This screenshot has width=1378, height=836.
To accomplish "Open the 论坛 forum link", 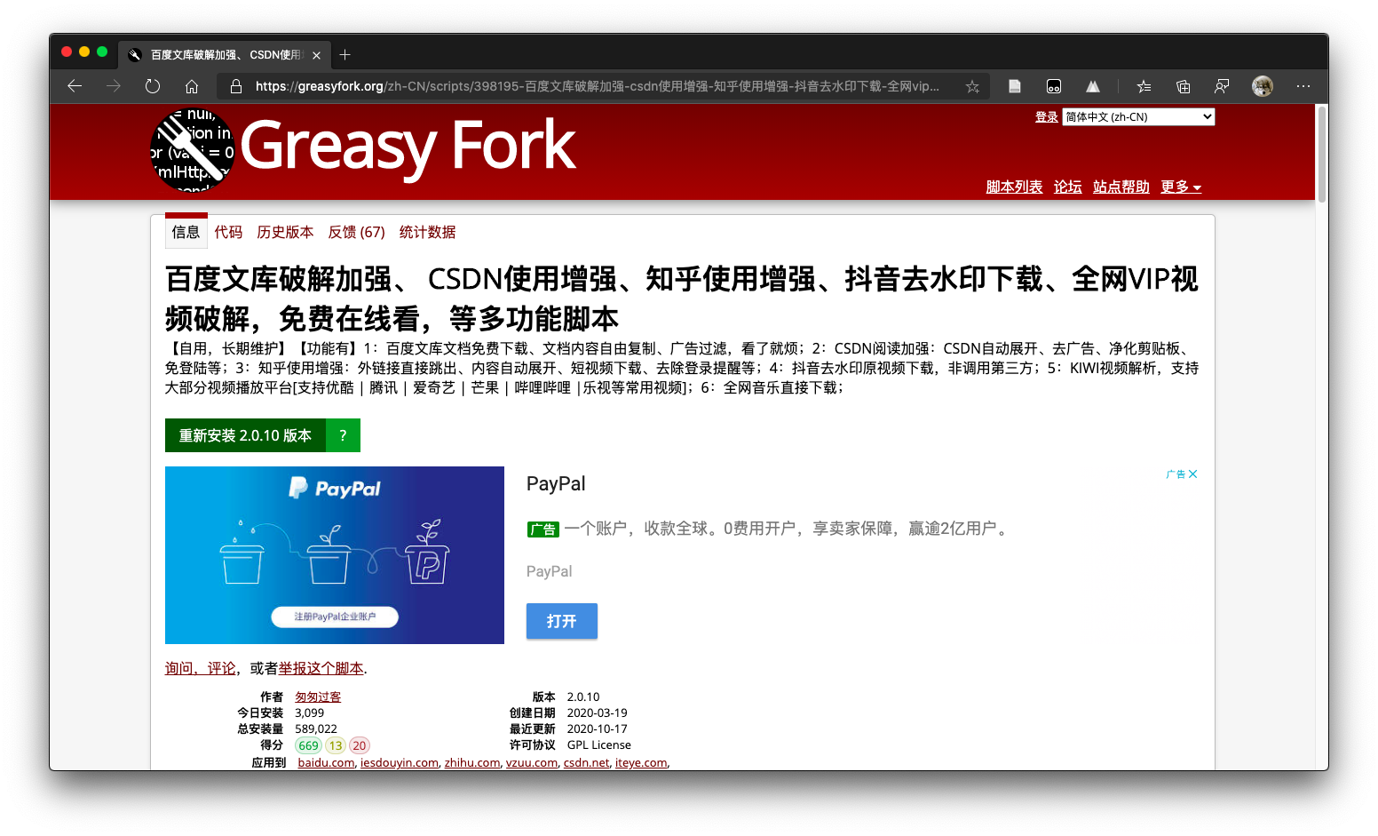I will click(x=1067, y=187).
